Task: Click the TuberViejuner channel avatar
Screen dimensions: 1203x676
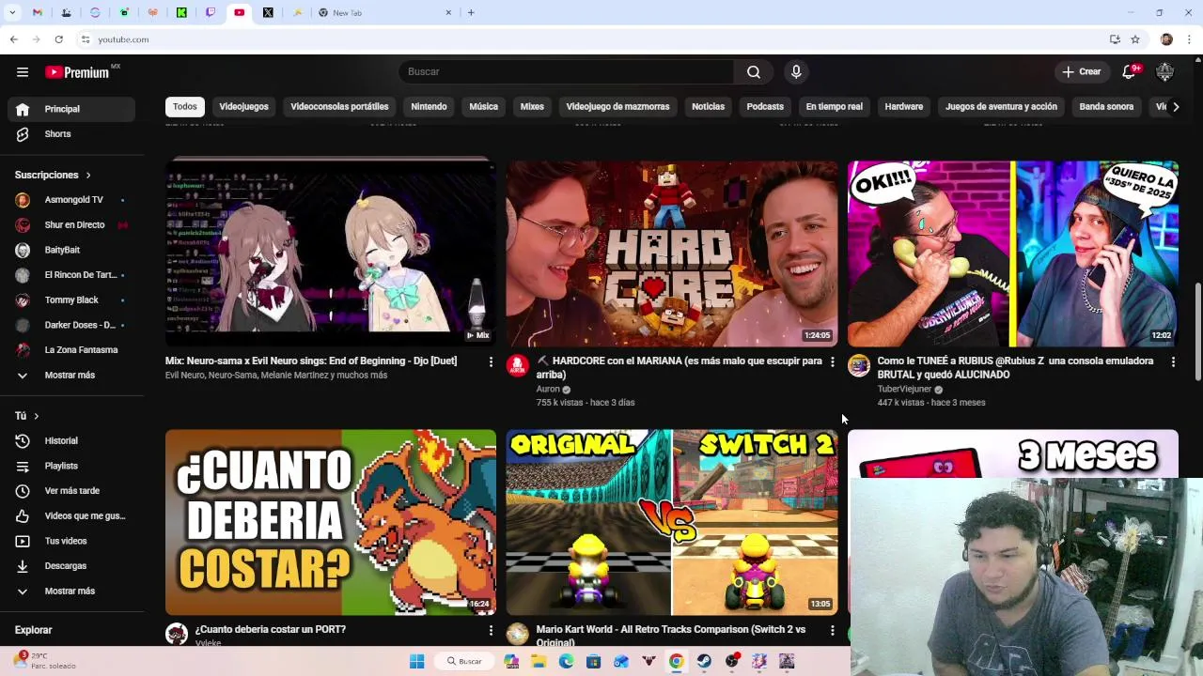Action: point(859,366)
